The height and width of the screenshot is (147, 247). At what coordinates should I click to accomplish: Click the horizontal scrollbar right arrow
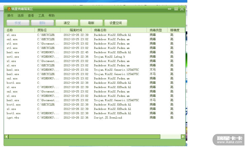pyautogui.click(x=183, y=137)
